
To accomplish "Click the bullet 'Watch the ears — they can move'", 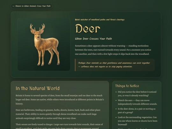I will [138, 102].
